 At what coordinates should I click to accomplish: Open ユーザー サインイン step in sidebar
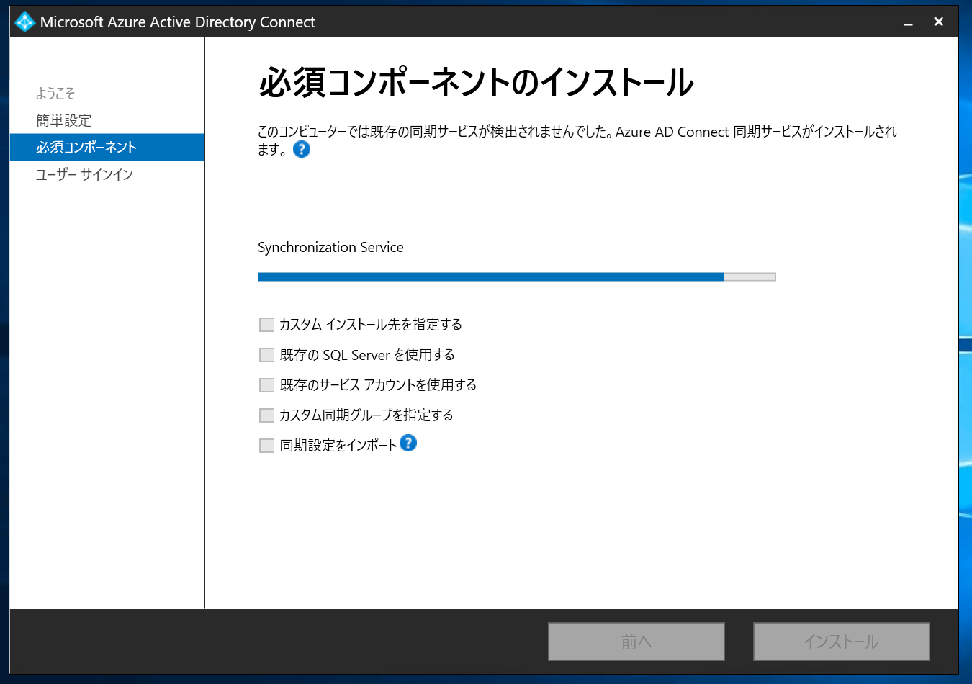pos(84,175)
